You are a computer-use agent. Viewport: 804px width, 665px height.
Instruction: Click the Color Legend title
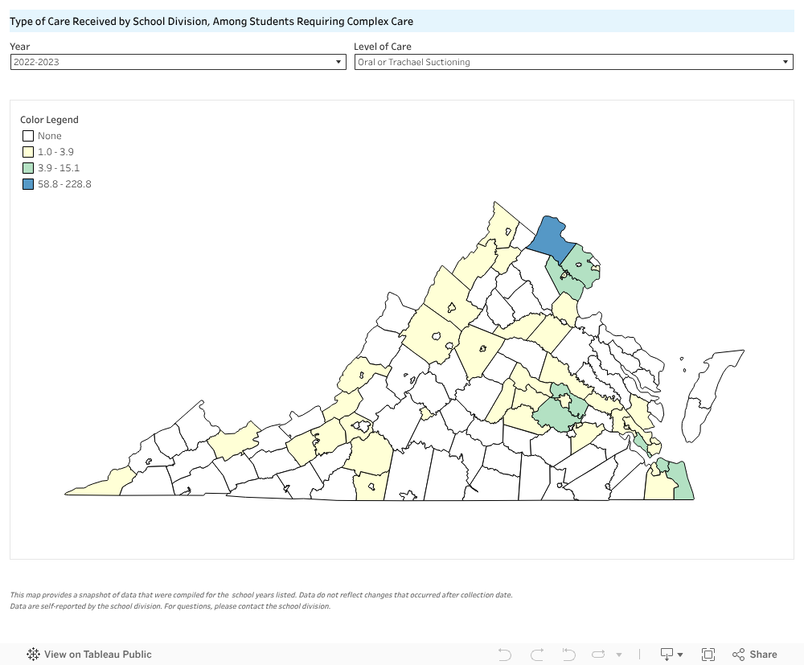click(x=49, y=120)
